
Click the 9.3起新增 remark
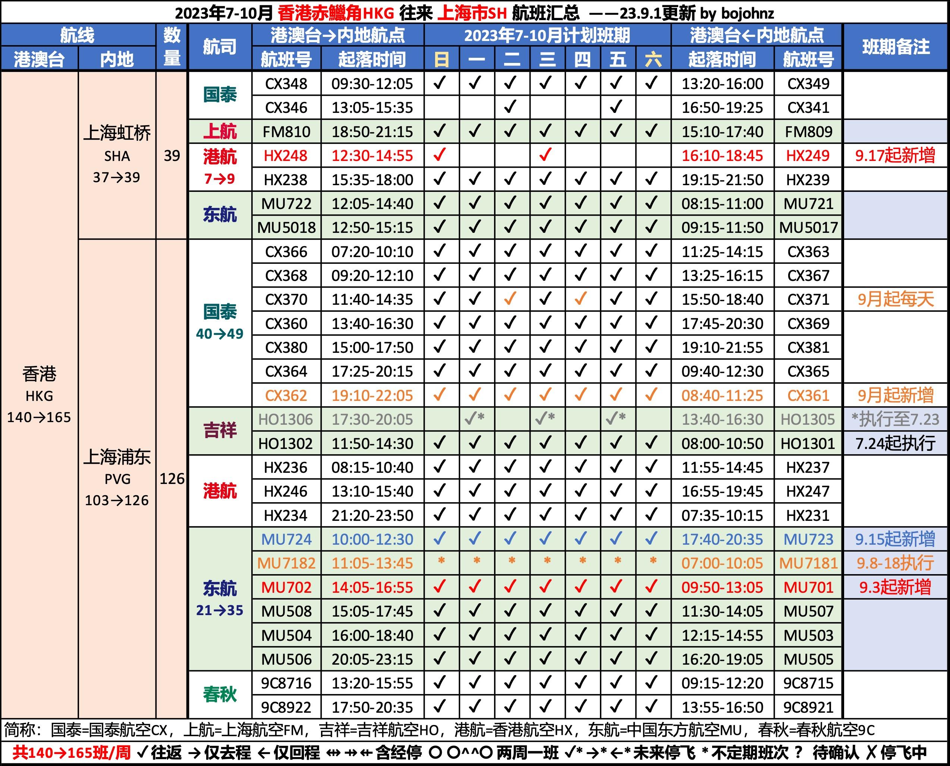click(895, 587)
